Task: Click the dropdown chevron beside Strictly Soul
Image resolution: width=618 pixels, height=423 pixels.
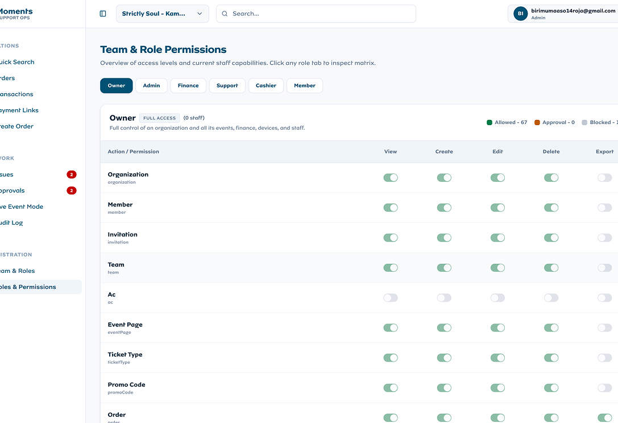Action: (x=200, y=14)
